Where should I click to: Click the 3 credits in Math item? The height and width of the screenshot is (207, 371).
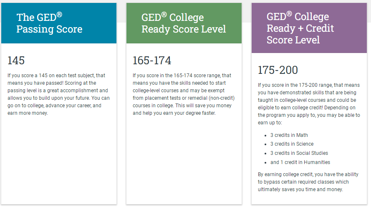point(289,135)
